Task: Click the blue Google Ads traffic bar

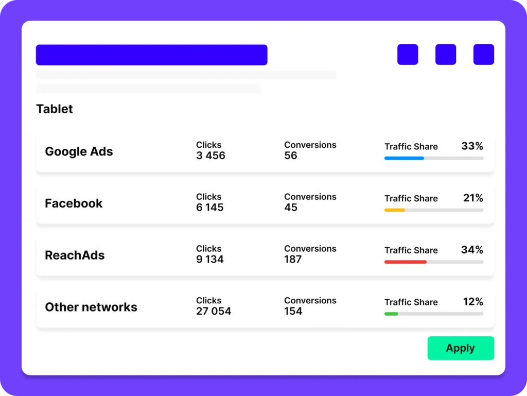Action: click(x=404, y=158)
